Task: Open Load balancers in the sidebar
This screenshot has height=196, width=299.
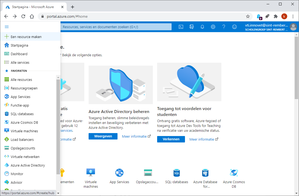Action: point(28,140)
